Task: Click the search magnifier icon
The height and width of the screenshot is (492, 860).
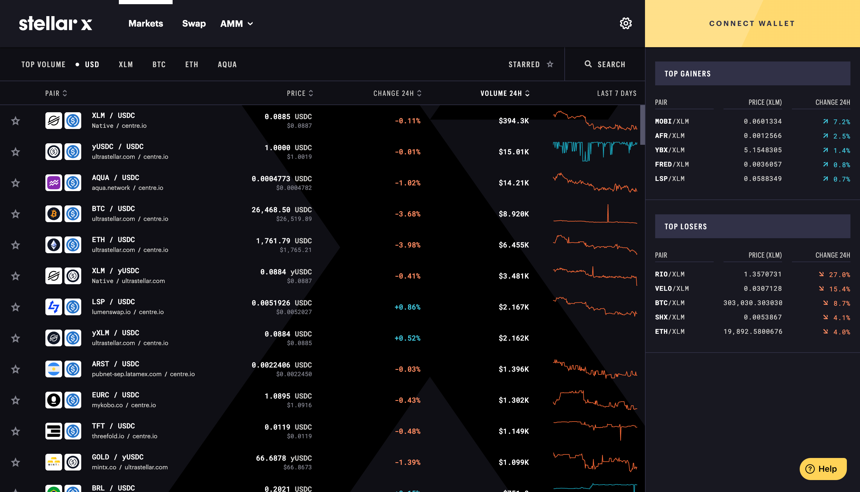Action: click(588, 64)
